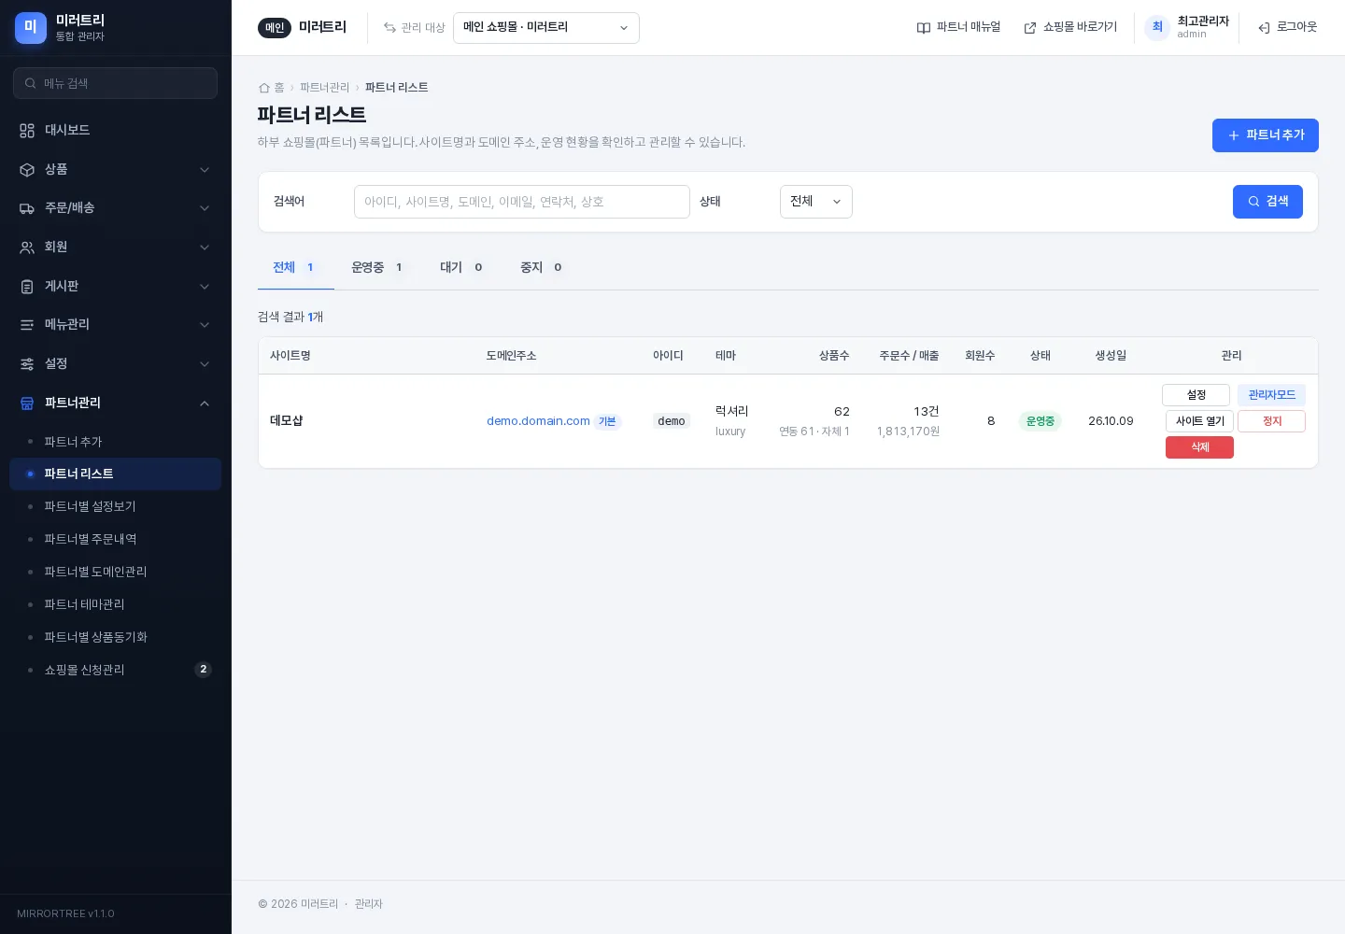The height and width of the screenshot is (934, 1345).
Task: Focus the 메뉴 검색 input field
Action: (115, 83)
